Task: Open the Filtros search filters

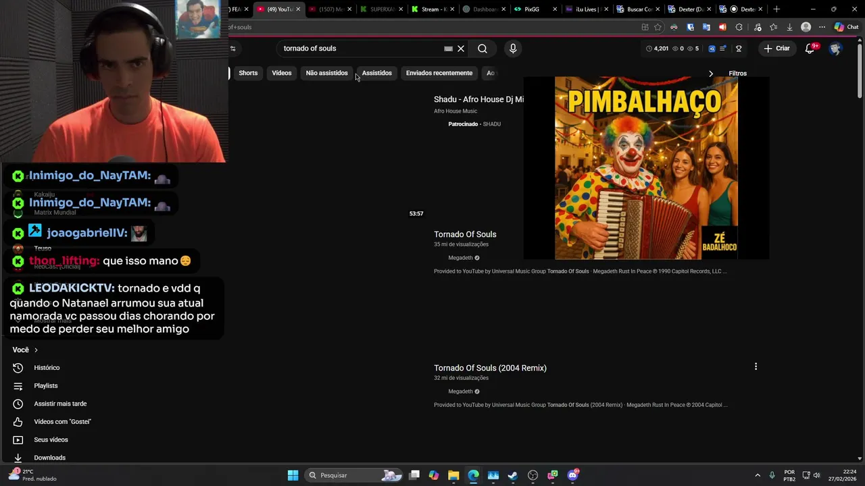Action: pos(737,73)
